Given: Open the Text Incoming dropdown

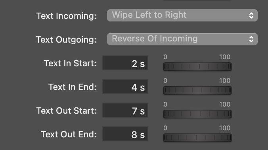Looking at the screenshot, I should click(182, 15).
